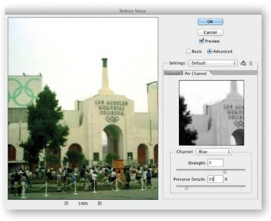
Task: Click the Preserve Details slider handle
Action: tap(186, 188)
